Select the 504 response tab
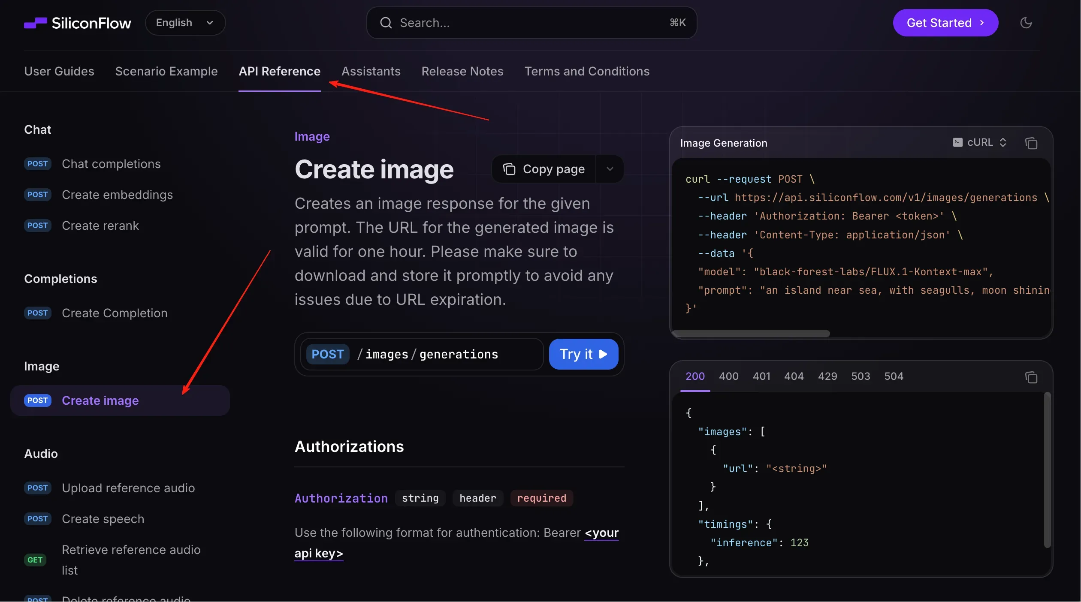This screenshot has width=1081, height=602. 894,376
